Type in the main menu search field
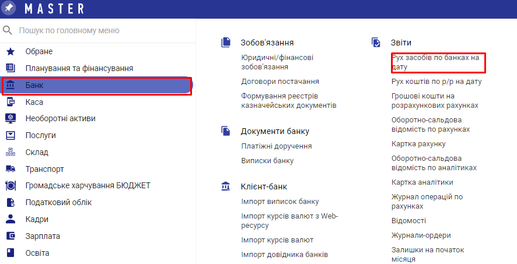Viewport: 517px width, 264px height. click(99, 30)
